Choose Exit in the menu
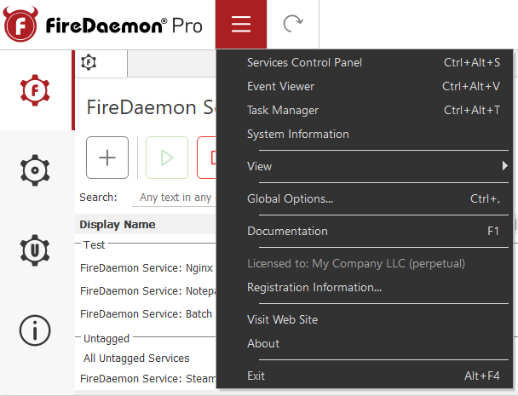 click(x=365, y=376)
